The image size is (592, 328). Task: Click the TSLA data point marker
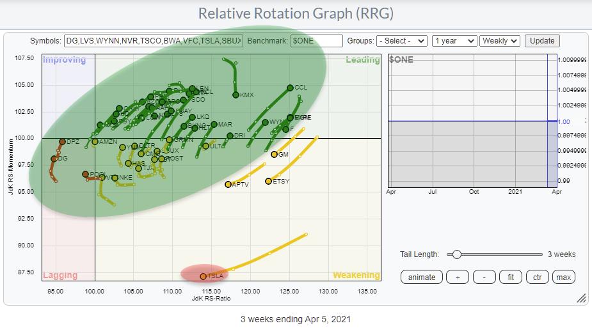click(x=204, y=276)
